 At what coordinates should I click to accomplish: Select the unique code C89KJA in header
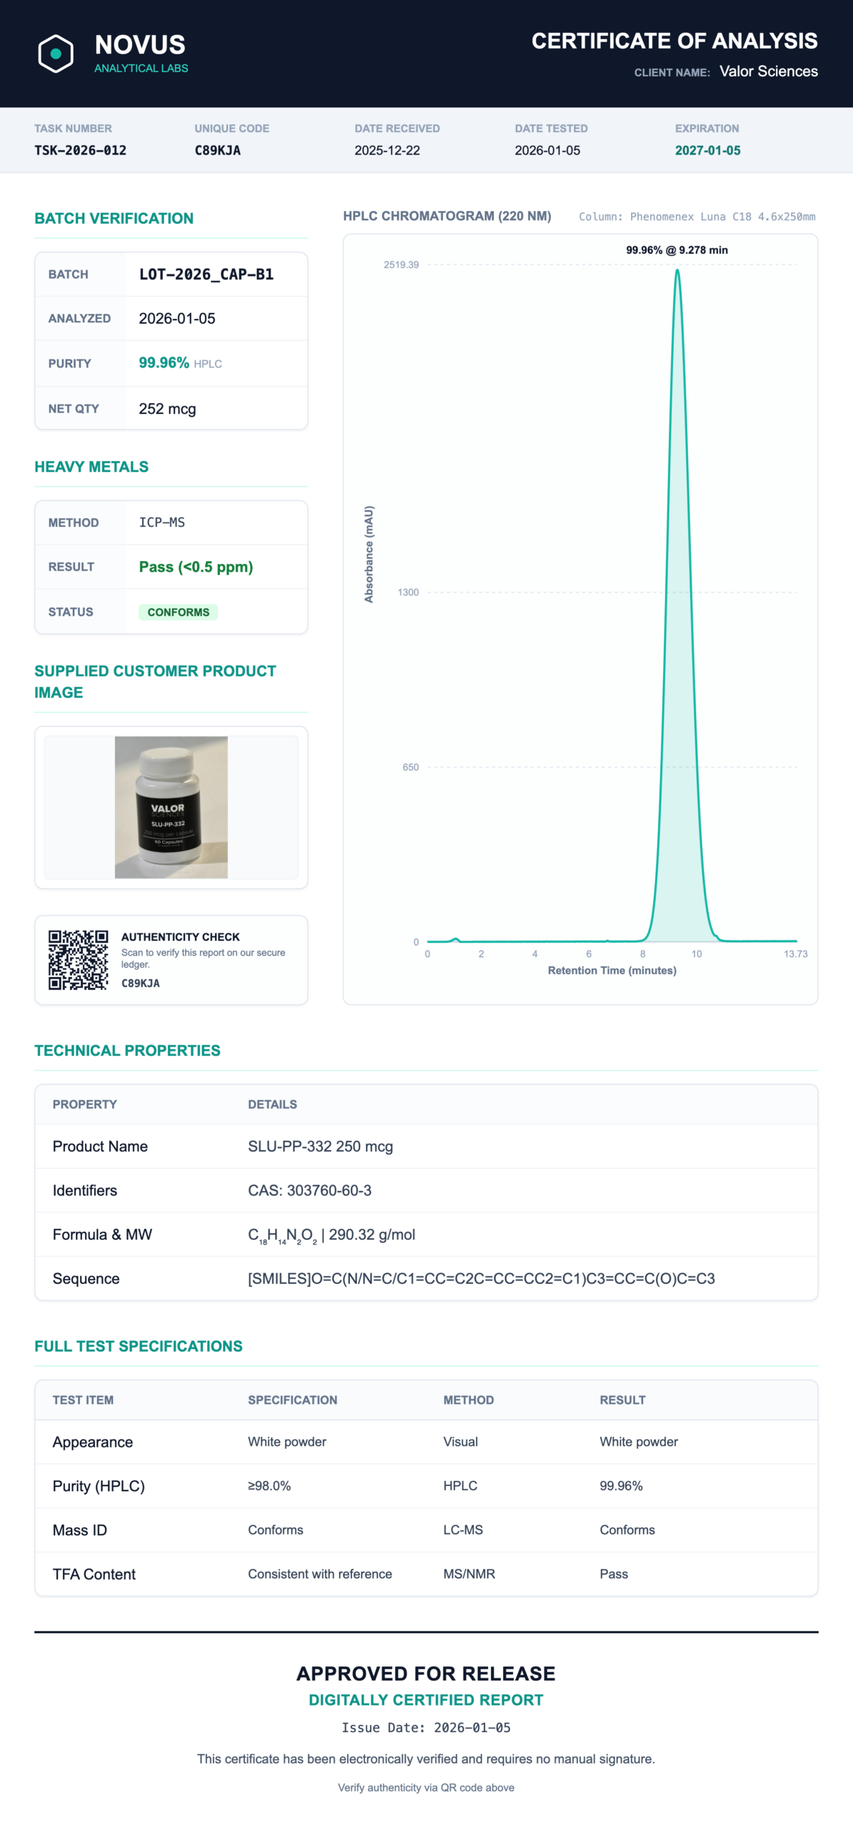pyautogui.click(x=217, y=150)
